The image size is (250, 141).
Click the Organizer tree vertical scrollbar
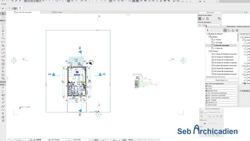238,38
